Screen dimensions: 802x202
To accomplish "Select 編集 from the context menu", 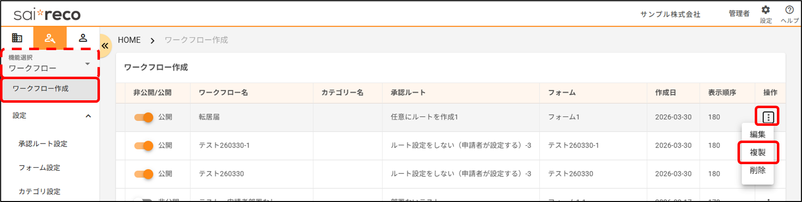I will pyautogui.click(x=757, y=134).
